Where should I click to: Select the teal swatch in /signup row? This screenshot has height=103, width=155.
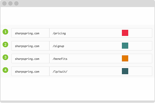coord(125,46)
